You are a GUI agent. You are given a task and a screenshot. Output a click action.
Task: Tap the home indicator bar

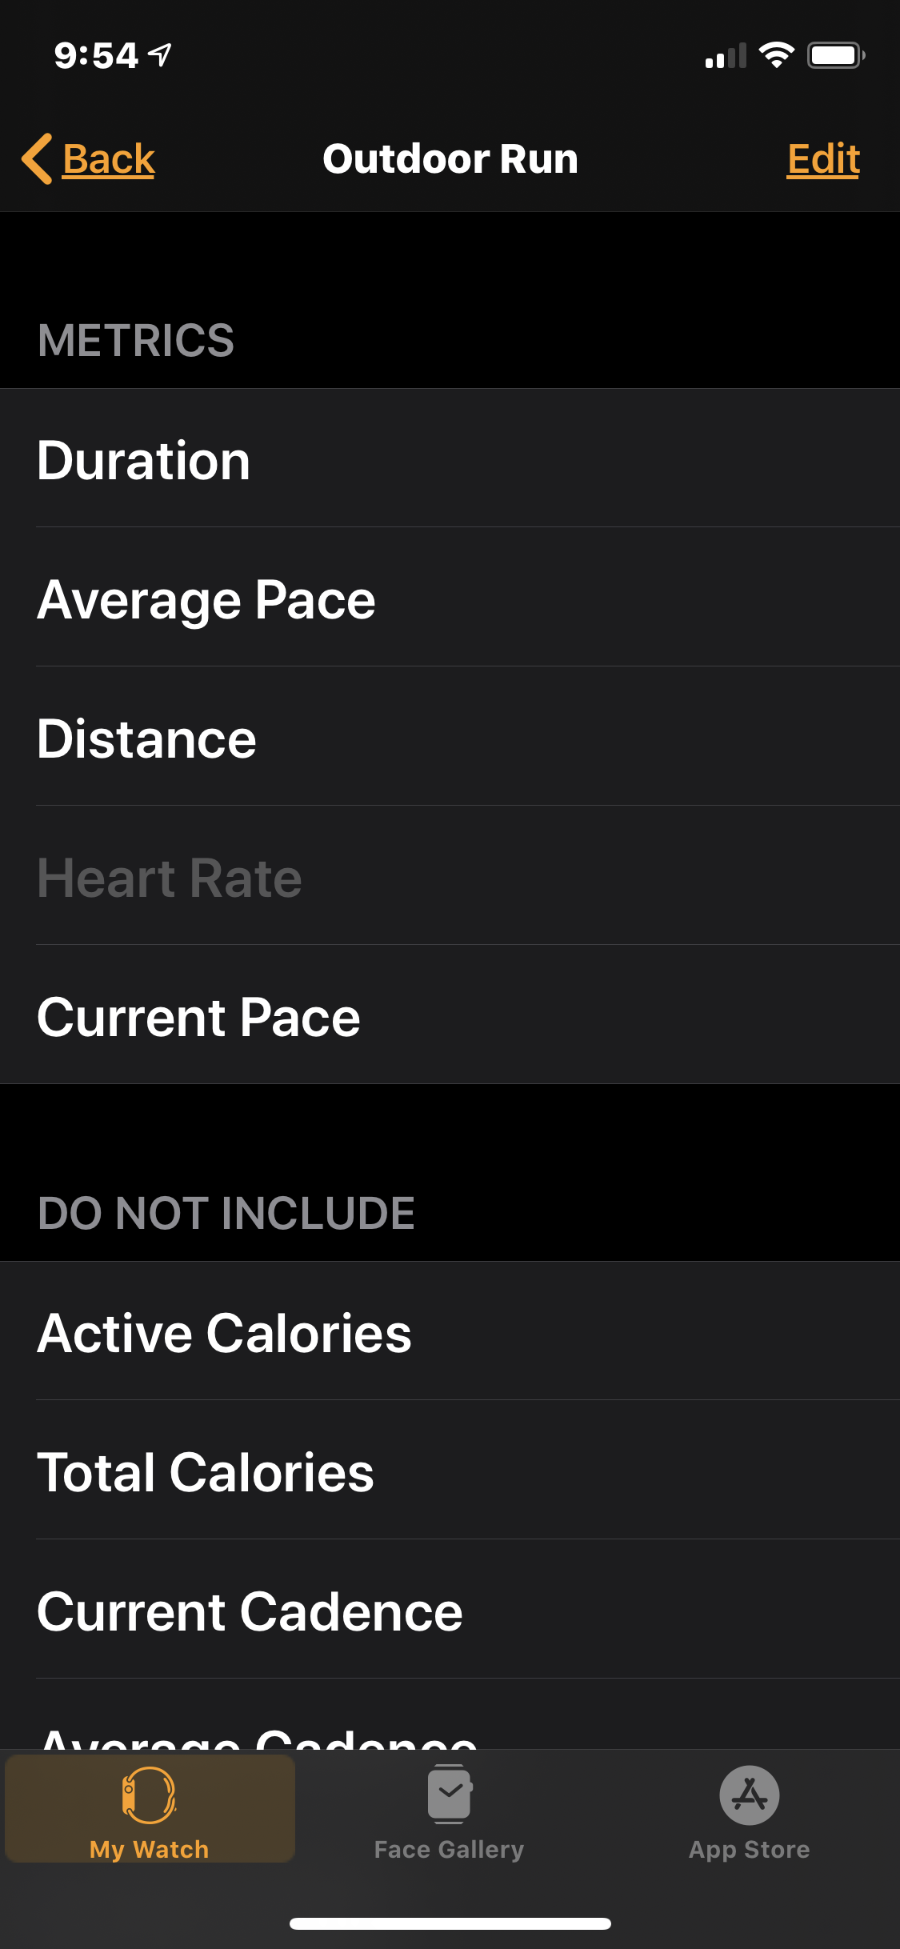pyautogui.click(x=450, y=1923)
